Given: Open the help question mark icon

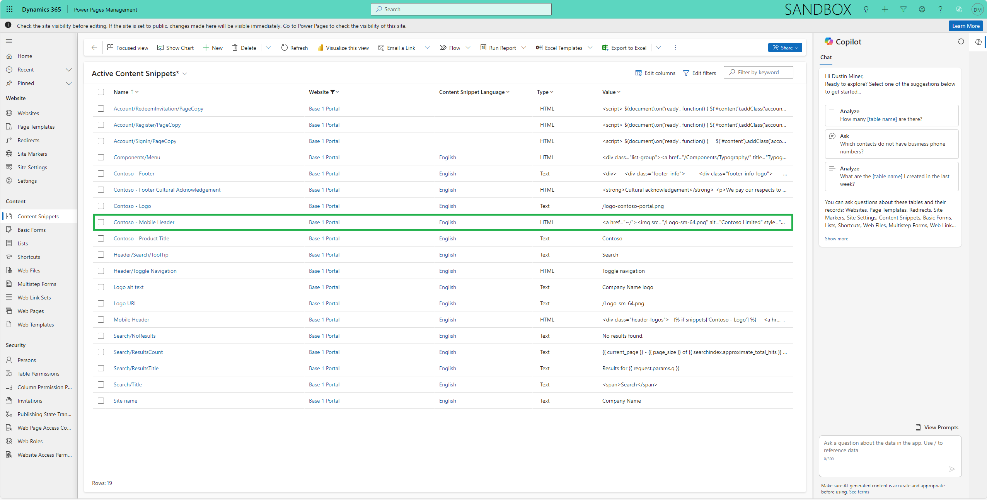Looking at the screenshot, I should click(x=941, y=9).
